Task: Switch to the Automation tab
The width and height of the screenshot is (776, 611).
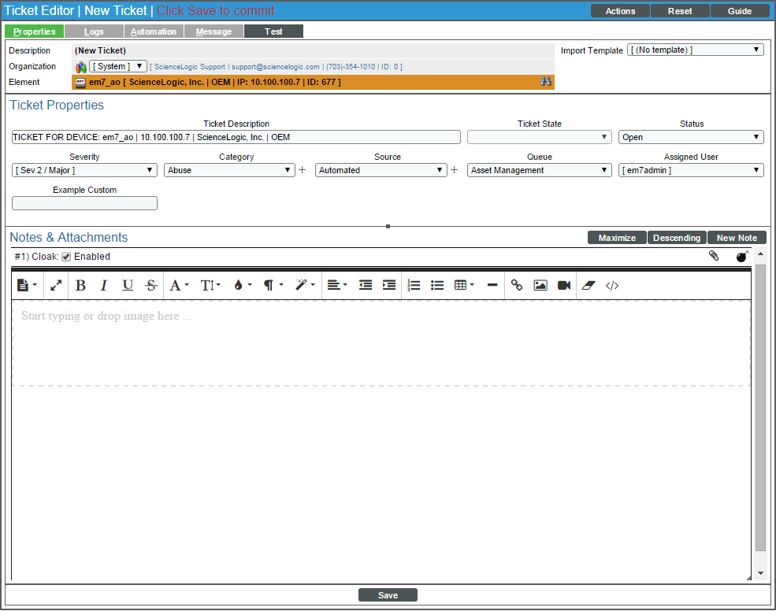Action: [154, 31]
